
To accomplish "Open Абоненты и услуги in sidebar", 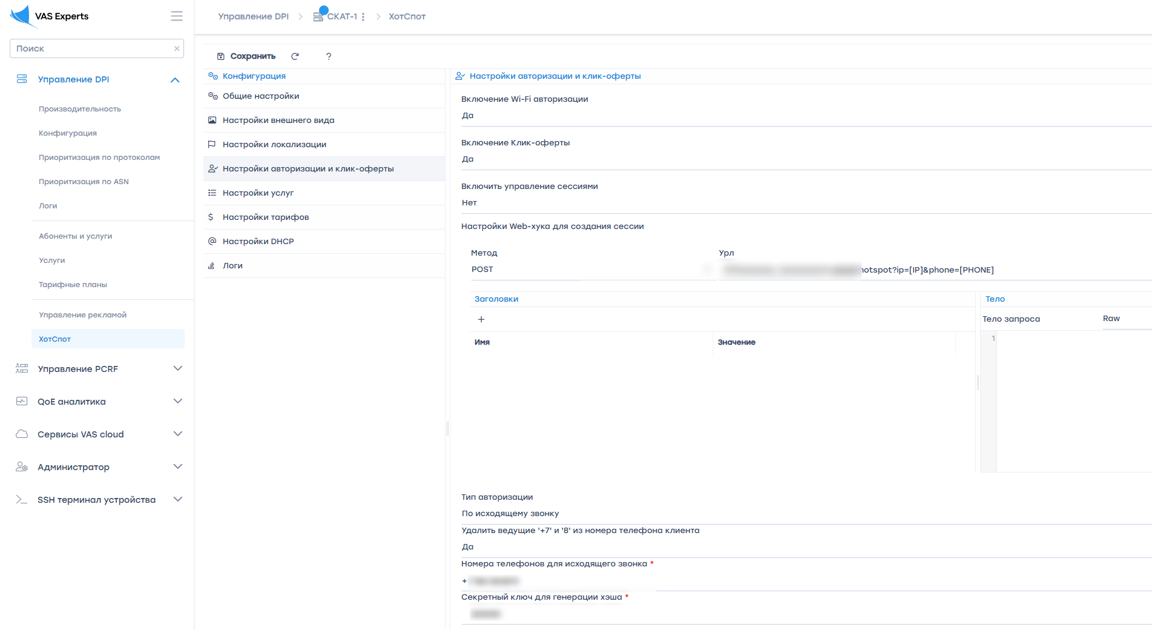I will tap(76, 236).
